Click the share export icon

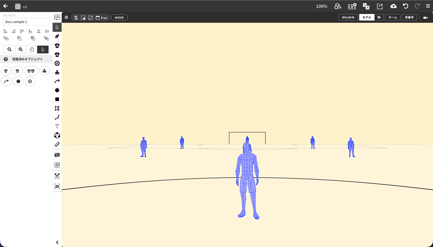click(x=380, y=6)
